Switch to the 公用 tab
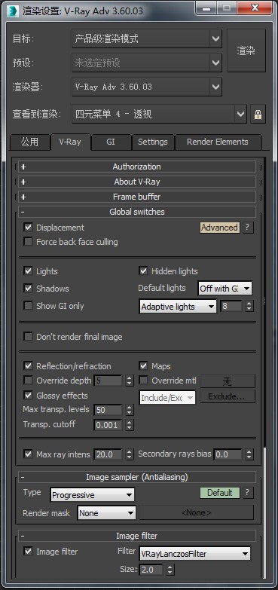The width and height of the screenshot is (278, 590). (x=29, y=142)
